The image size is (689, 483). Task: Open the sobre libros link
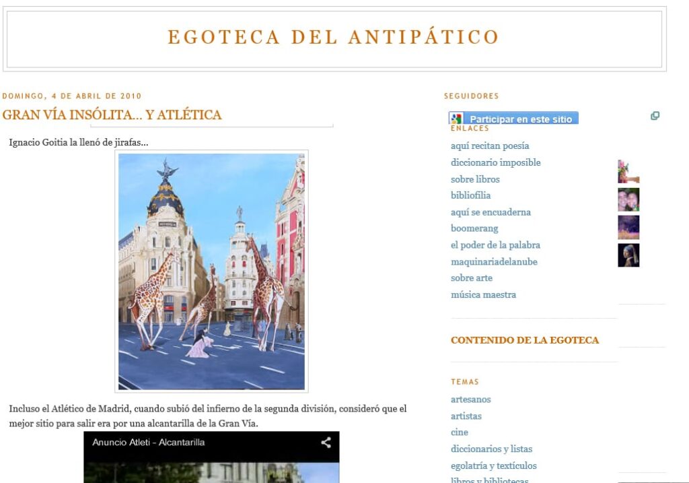[x=475, y=179]
